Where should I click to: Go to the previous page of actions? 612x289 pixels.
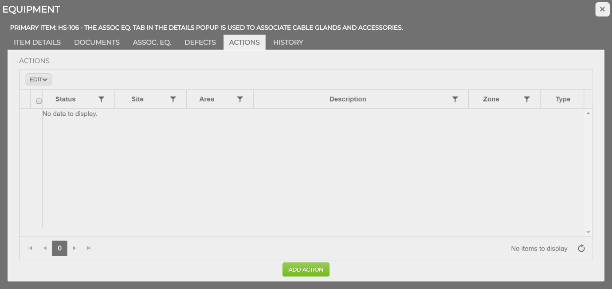point(45,248)
